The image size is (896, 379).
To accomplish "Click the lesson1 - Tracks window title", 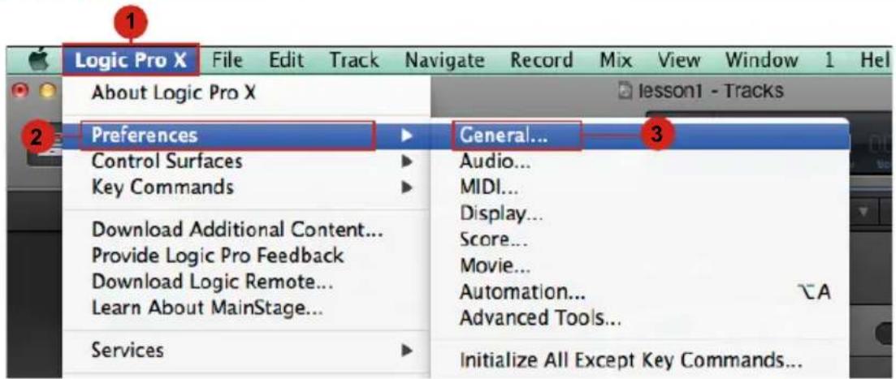I will (703, 91).
